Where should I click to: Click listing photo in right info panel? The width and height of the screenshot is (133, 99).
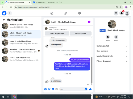click(x=112, y=24)
